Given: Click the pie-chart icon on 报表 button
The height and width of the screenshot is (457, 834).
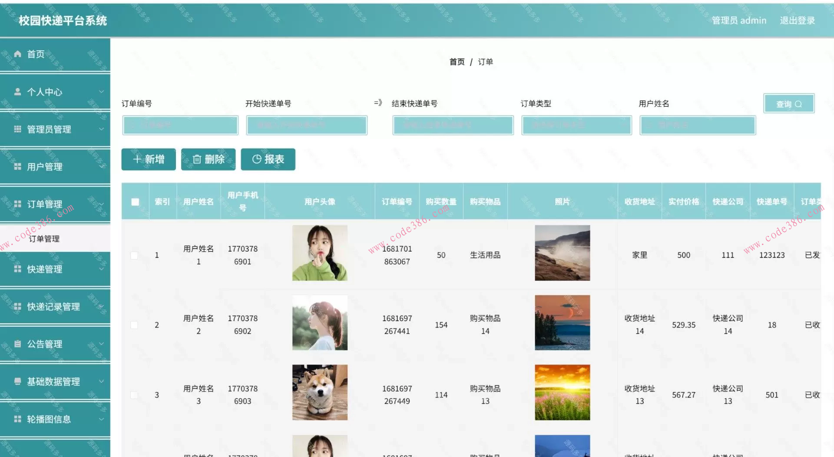Looking at the screenshot, I should coord(257,159).
